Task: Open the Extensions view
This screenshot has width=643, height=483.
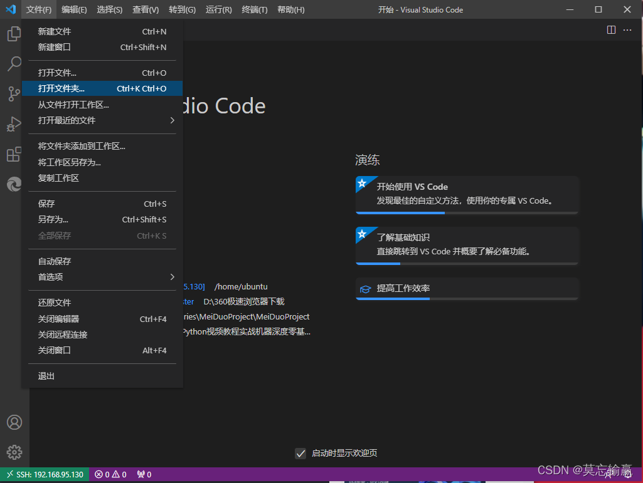Action: tap(14, 155)
